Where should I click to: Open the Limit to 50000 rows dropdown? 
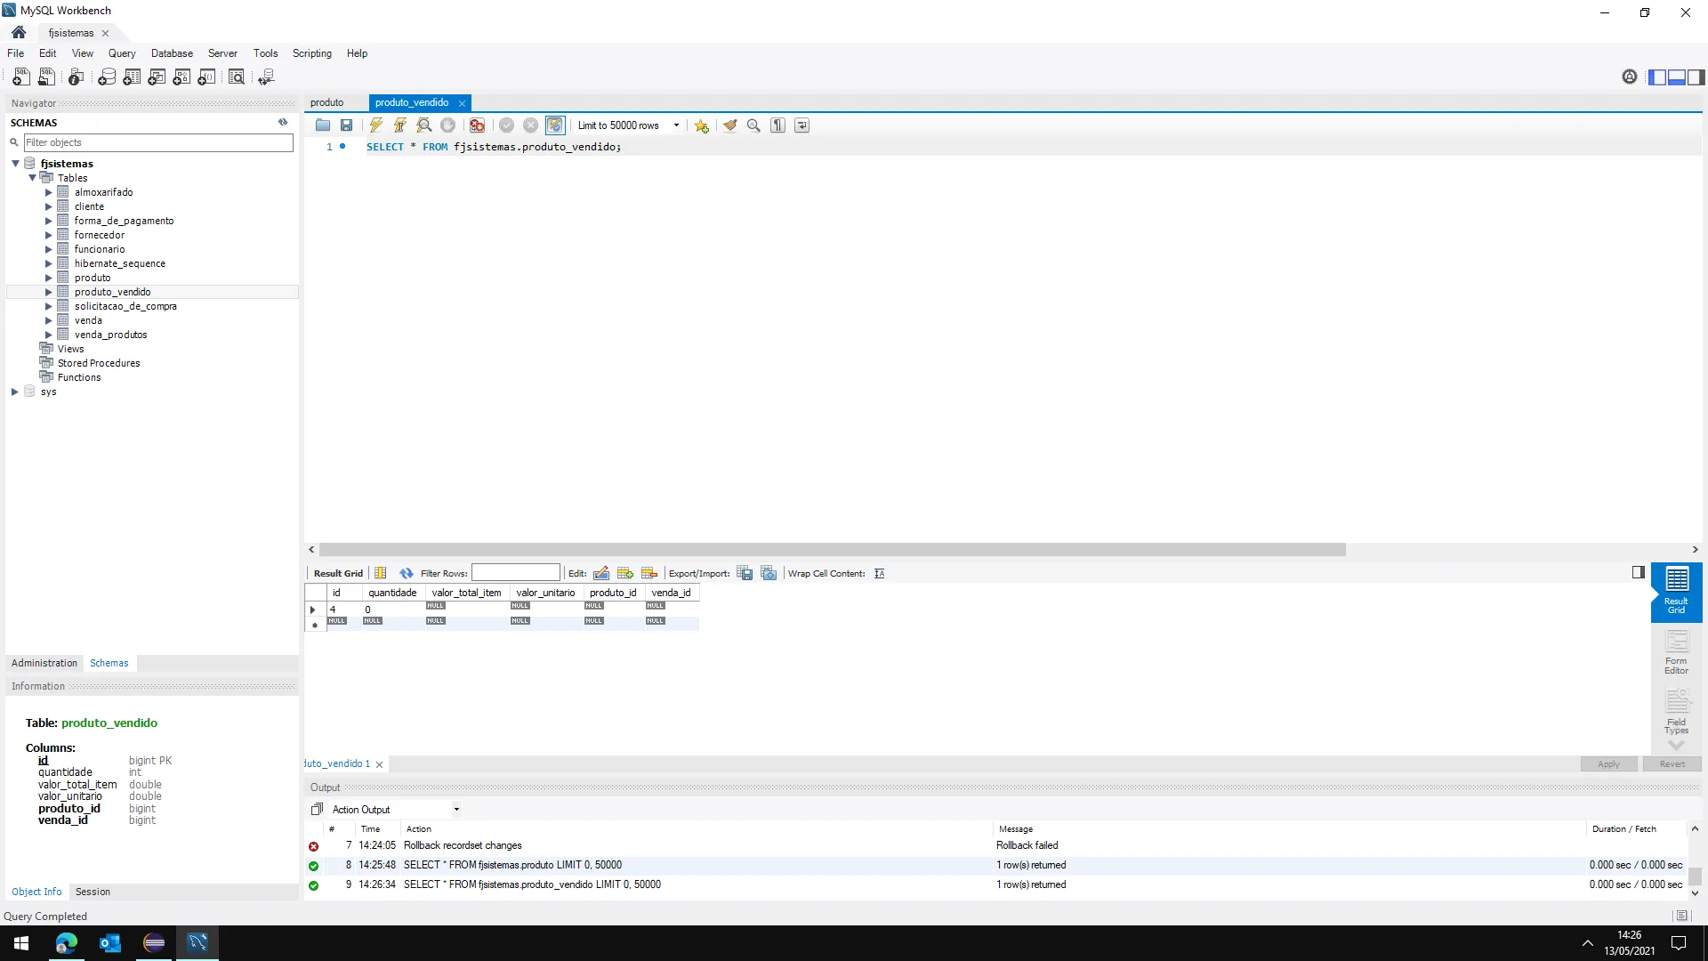point(676,125)
